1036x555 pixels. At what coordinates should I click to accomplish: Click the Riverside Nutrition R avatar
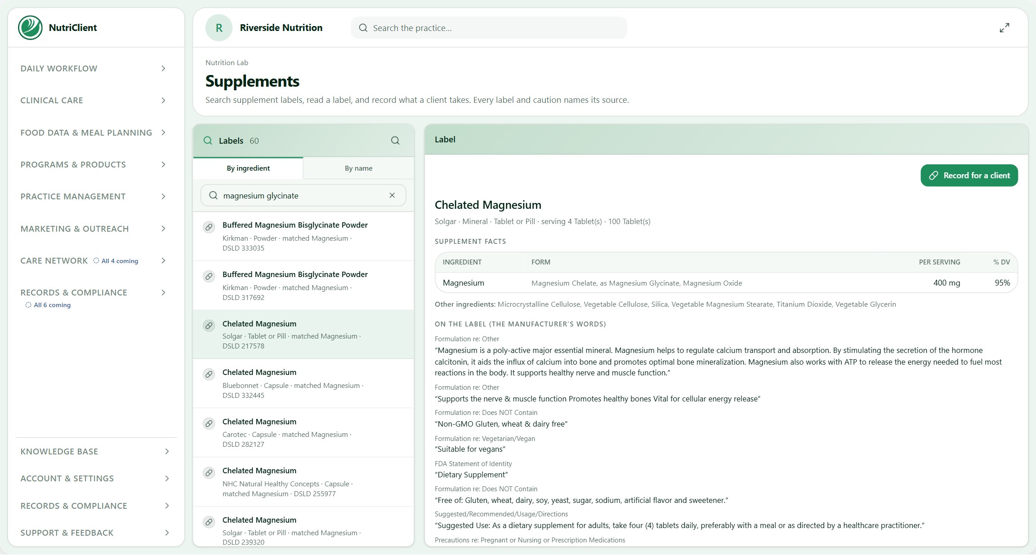click(219, 28)
